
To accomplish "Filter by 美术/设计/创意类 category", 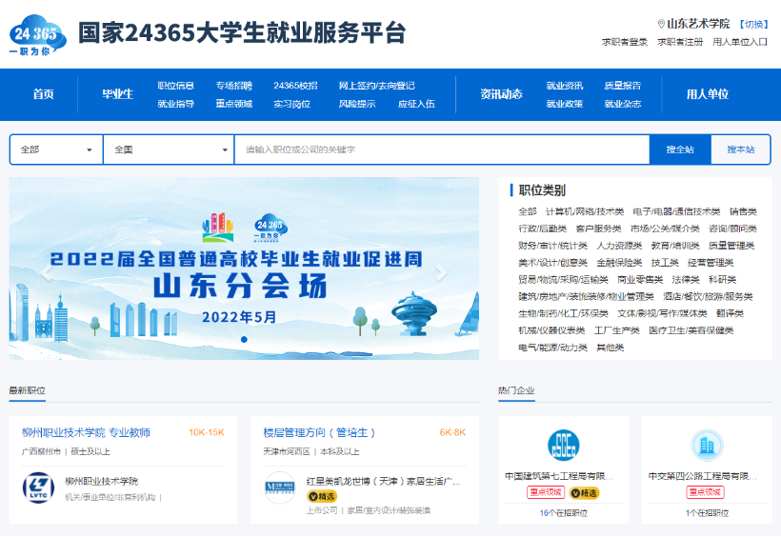I will 552,263.
